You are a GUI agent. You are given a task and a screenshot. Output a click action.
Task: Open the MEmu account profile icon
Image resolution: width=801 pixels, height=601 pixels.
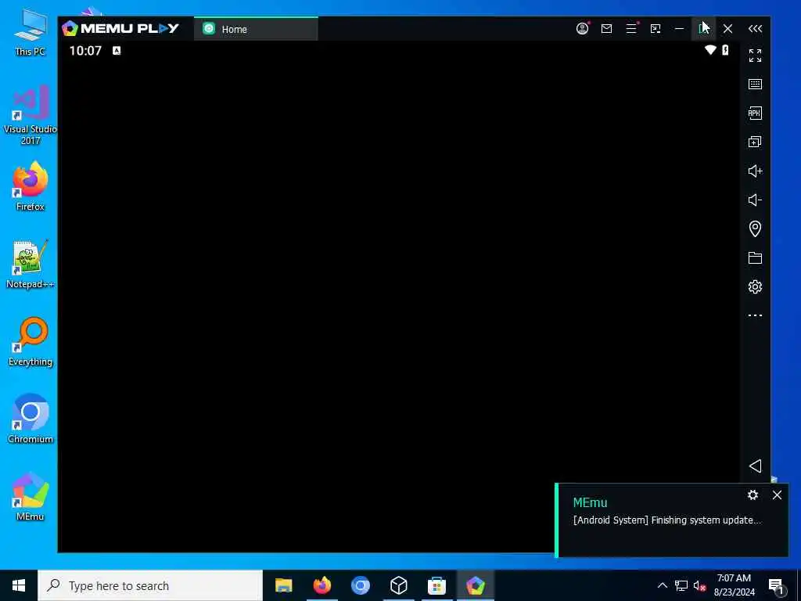pos(582,29)
